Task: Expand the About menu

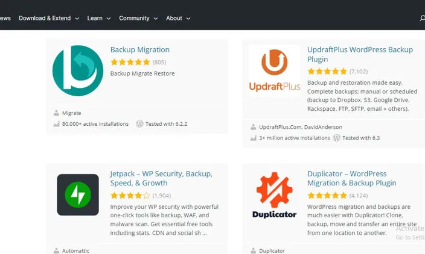Action: [x=178, y=18]
